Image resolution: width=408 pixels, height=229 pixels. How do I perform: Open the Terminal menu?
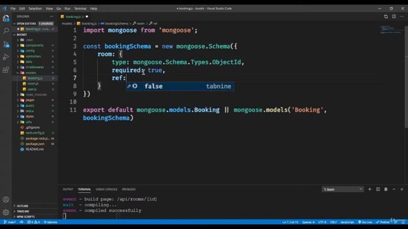(x=80, y=8)
